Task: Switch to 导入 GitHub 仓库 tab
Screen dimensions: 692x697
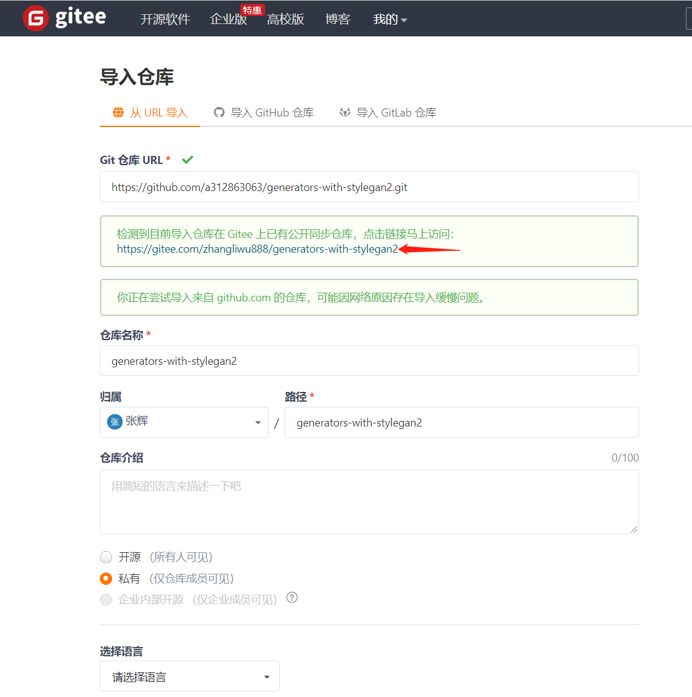Action: [264, 112]
